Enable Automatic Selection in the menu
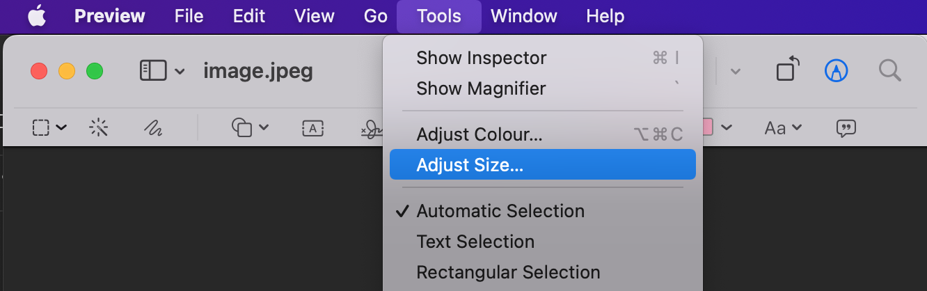Screen dimensions: 927x291 500,211
